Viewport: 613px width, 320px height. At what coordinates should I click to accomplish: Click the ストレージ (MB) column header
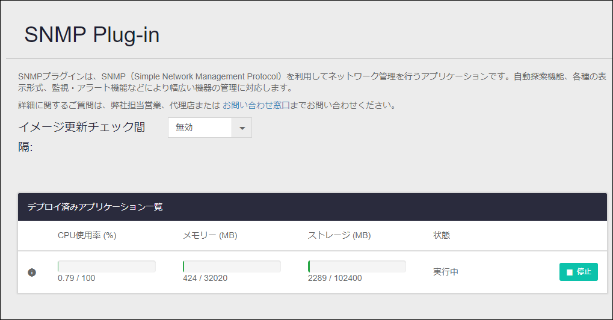click(x=339, y=235)
